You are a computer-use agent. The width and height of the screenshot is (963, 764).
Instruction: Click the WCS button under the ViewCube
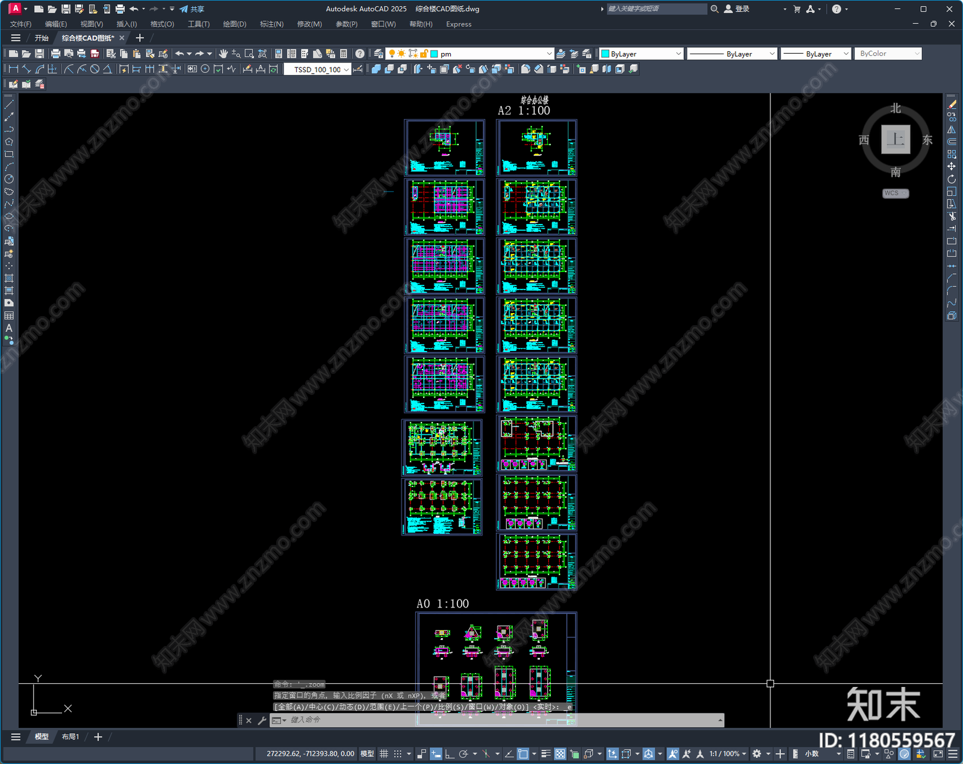[895, 193]
